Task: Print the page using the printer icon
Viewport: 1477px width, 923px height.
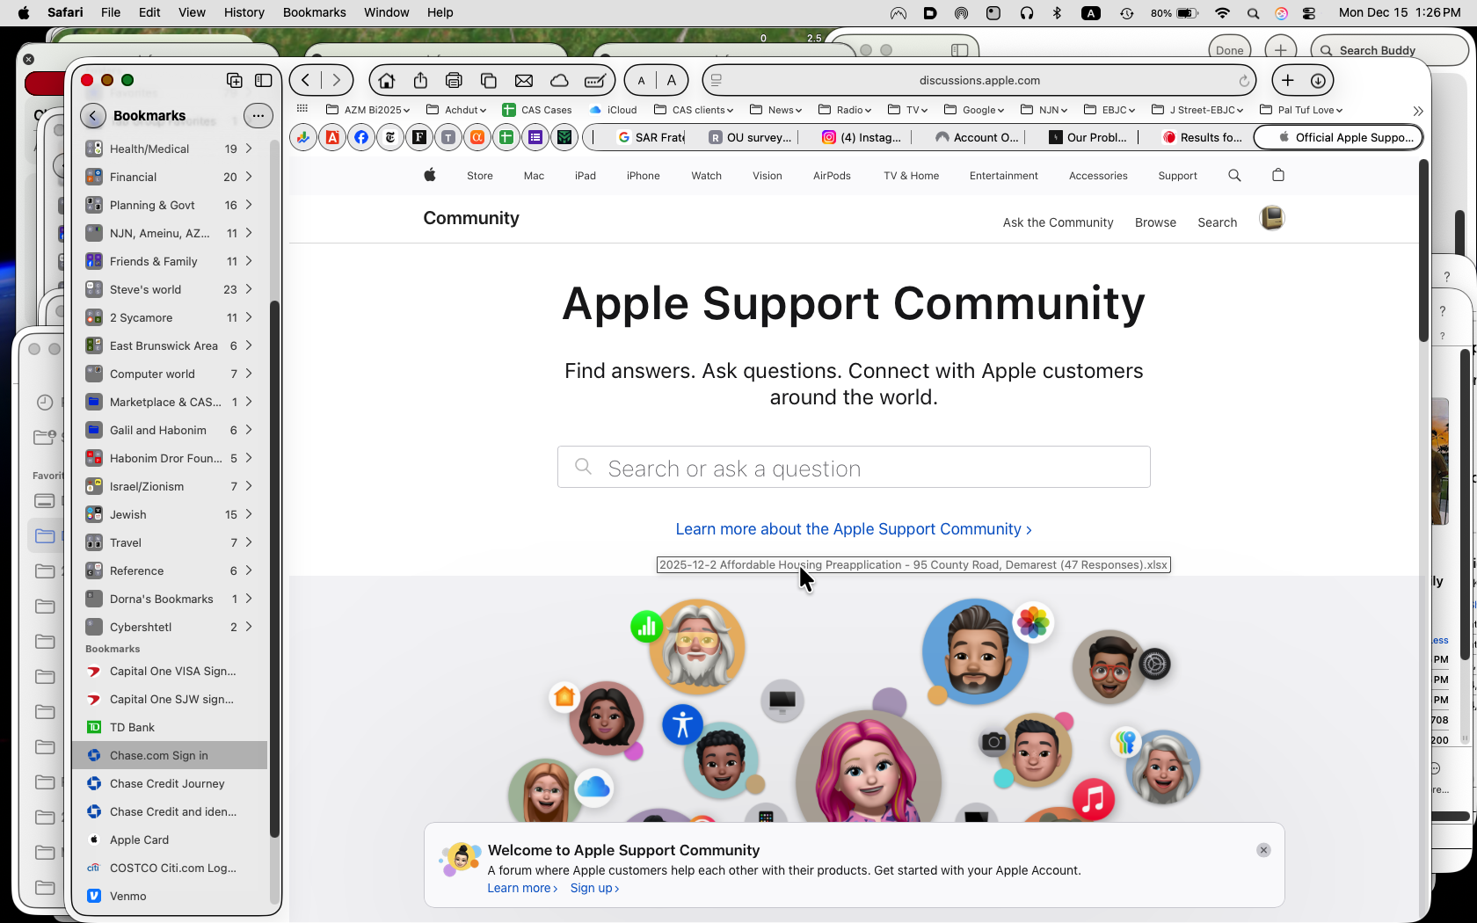Action: (x=455, y=81)
